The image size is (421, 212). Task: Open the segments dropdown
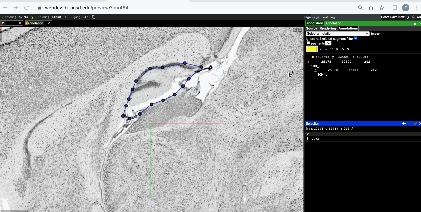(328, 43)
